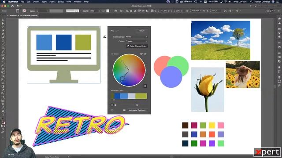Open the File menu
The image size is (282, 158).
tap(22, 2)
